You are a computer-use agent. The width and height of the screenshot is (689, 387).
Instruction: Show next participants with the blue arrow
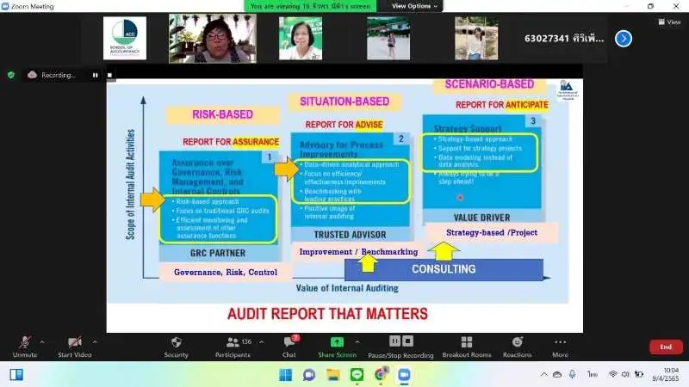pyautogui.click(x=624, y=38)
